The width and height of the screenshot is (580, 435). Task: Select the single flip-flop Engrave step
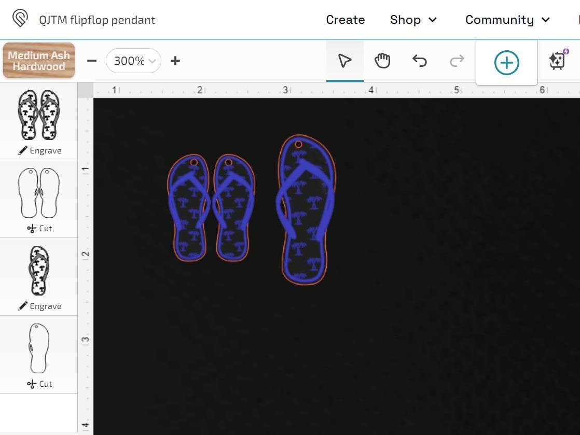pos(39,277)
